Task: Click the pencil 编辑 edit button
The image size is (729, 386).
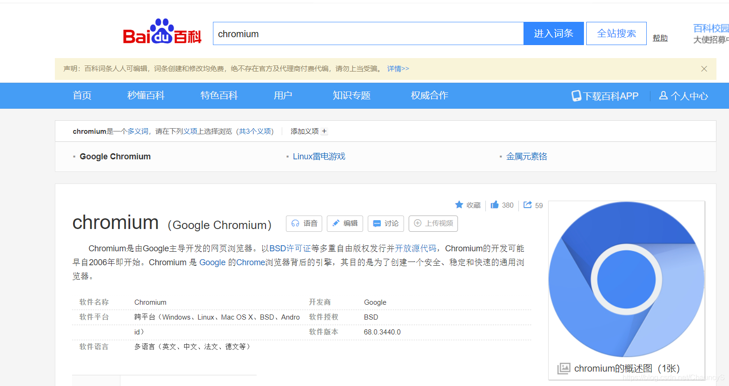Action: tap(345, 223)
